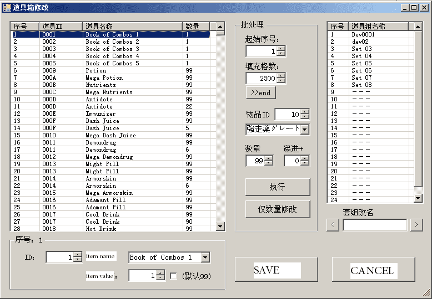Click the 数量 column header in item list
Viewport: 432px width, 299px height.
pyautogui.click(x=196, y=27)
